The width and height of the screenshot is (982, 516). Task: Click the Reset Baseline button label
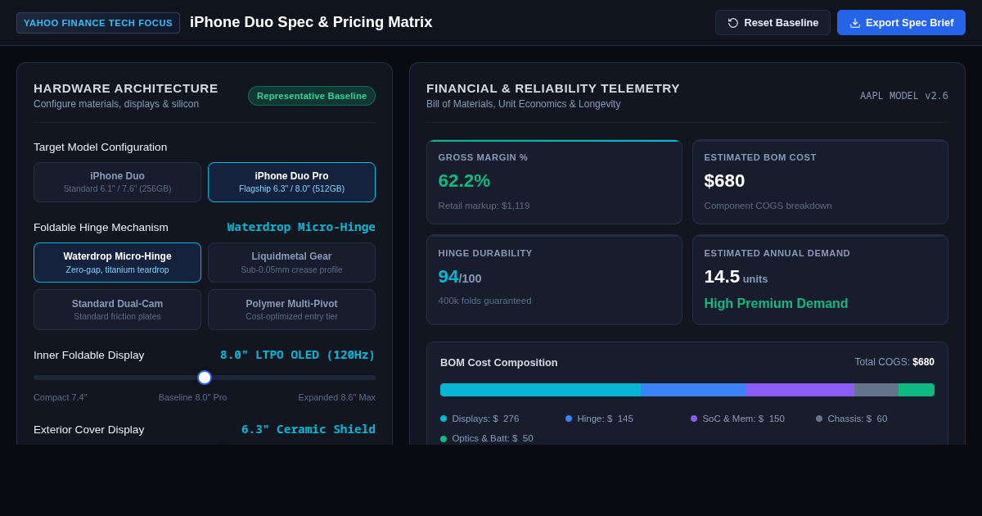coord(782,23)
